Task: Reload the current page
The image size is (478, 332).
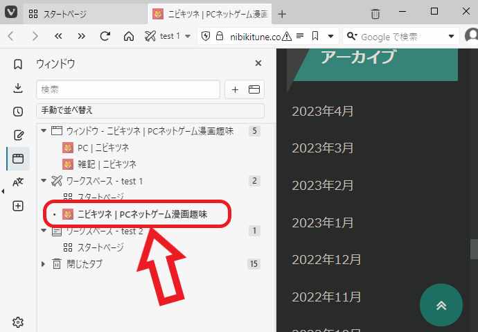Action: [105, 36]
